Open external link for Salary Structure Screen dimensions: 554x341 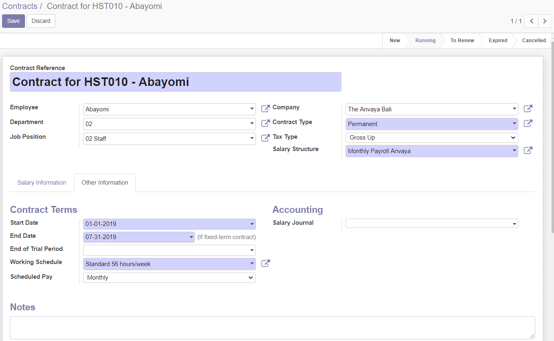[528, 150]
